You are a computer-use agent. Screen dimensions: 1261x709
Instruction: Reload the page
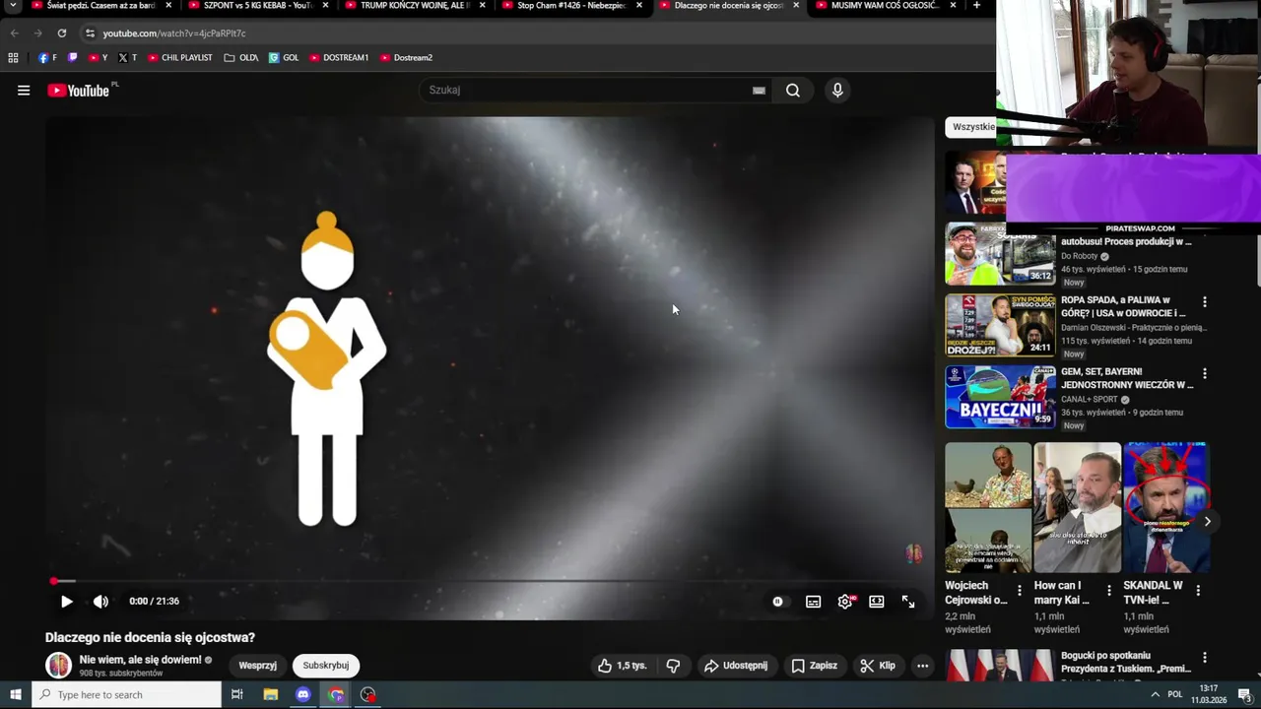point(61,33)
